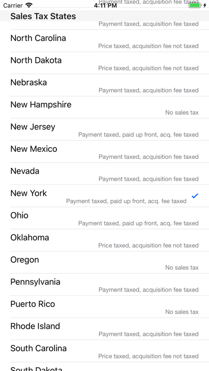Tap the battery icon in status bar
The width and height of the screenshot is (209, 371).
(195, 5)
